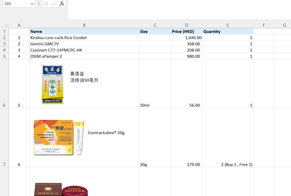
Task: Click the formula bar options dots
Action: pos(39,4)
